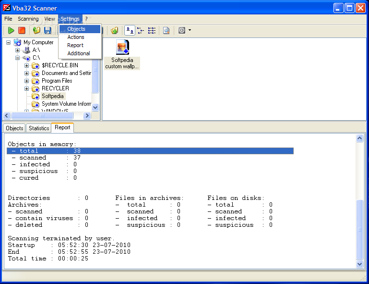
Task: Click the My Computer icon in tree
Action: tap(17, 42)
